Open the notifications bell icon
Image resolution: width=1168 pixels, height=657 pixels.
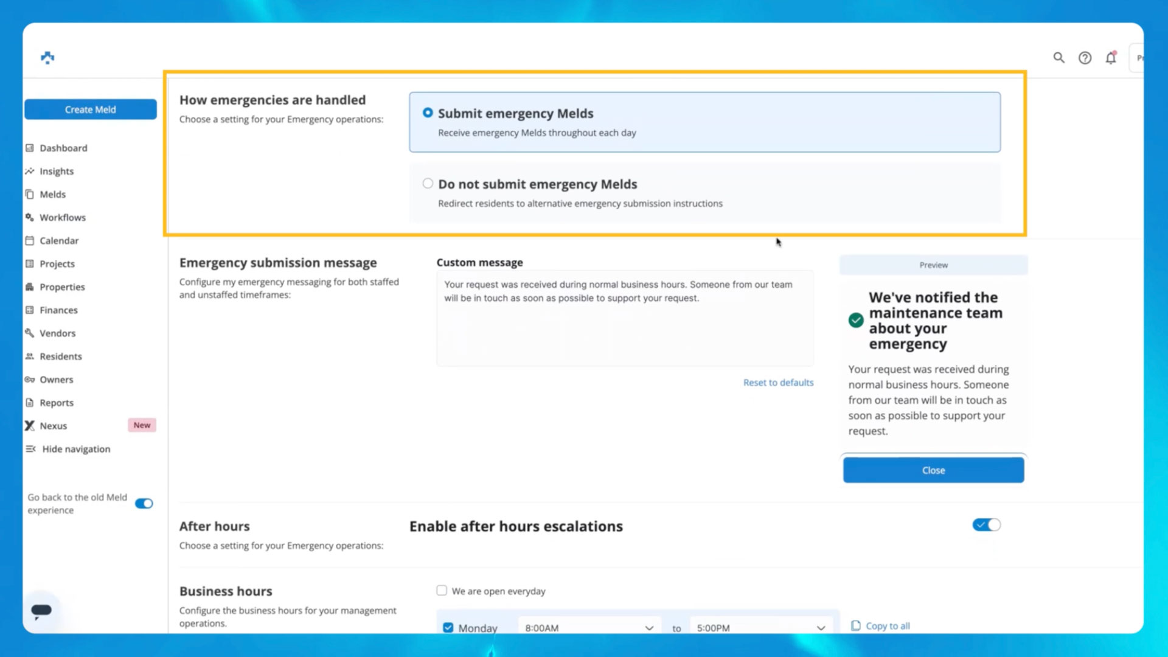tap(1111, 58)
